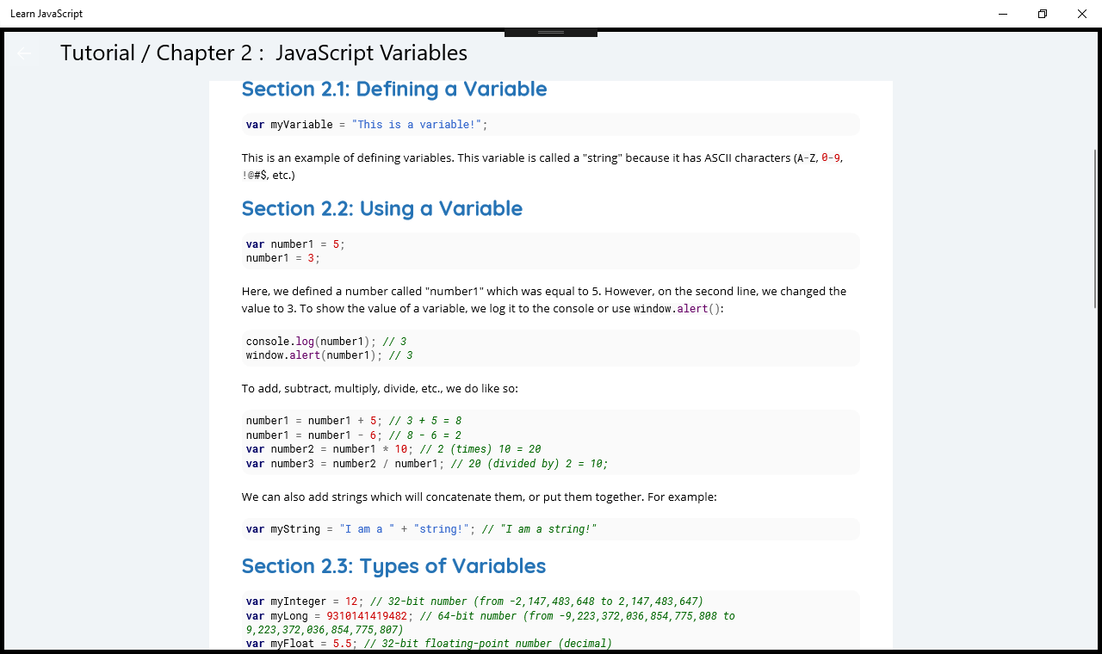Viewport: 1102px width, 654px height.
Task: Click the Chapter 2 JavaScript Variables title
Action: click(263, 53)
